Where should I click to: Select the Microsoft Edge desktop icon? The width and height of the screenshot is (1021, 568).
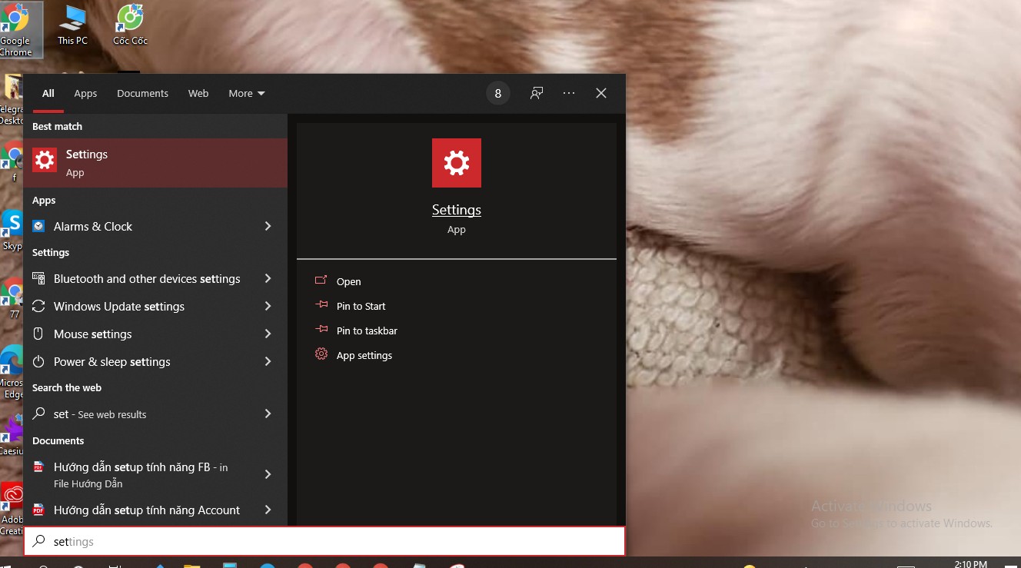tap(12, 371)
